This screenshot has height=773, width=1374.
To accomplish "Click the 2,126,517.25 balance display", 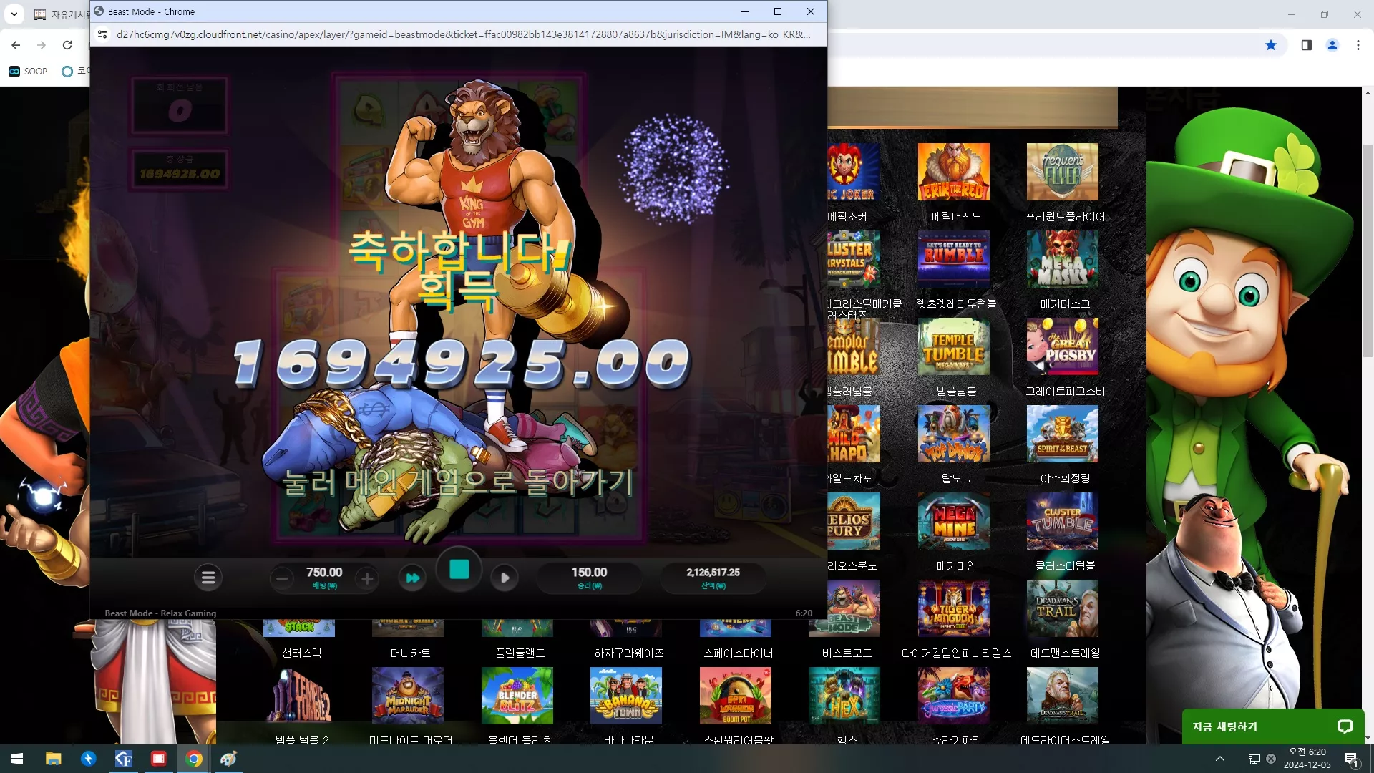I will 713,573.
